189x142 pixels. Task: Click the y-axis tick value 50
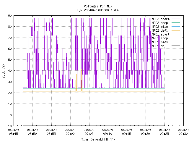pyautogui.click(x=10, y=60)
